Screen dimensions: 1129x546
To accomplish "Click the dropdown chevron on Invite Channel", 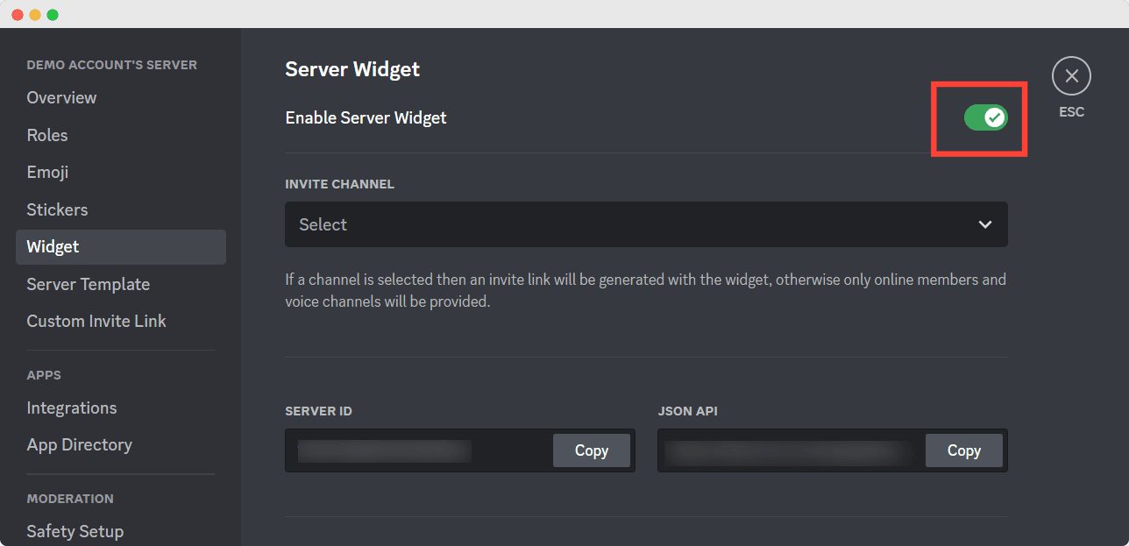I will pyautogui.click(x=984, y=224).
